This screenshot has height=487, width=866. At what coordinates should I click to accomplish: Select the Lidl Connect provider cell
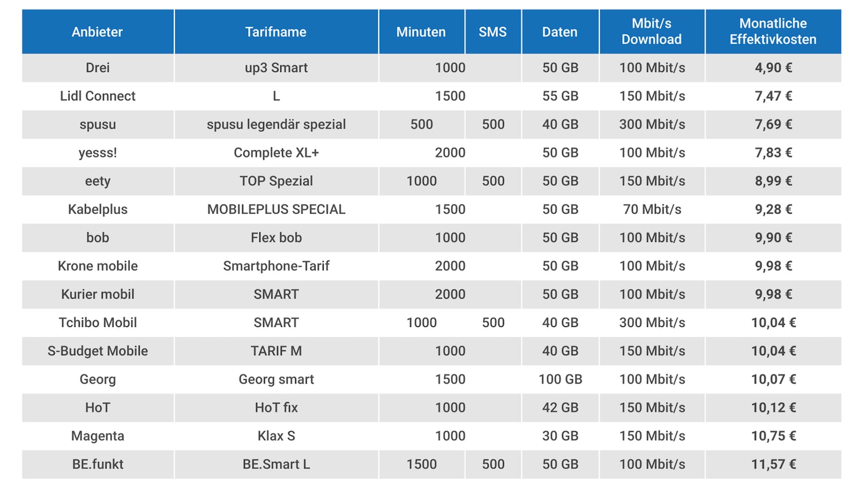98,96
